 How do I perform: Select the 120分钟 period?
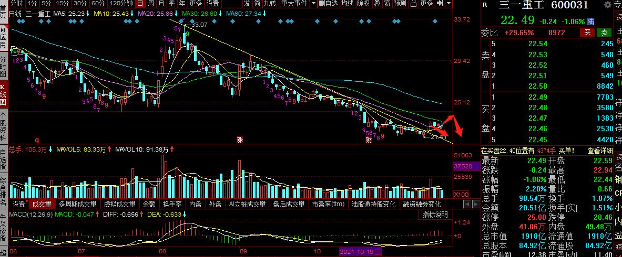point(121,4)
